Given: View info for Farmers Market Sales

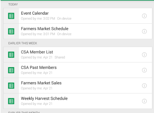Looking at the screenshot, I should tap(144, 86).
